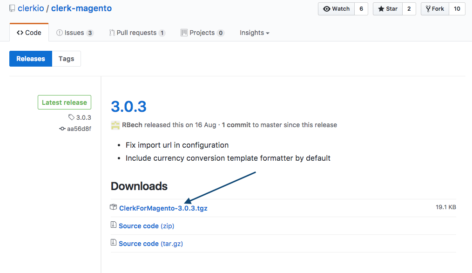Download ClerkForMagento-3.0.3.tgz
Screen dimensions: 472x273
click(x=163, y=208)
